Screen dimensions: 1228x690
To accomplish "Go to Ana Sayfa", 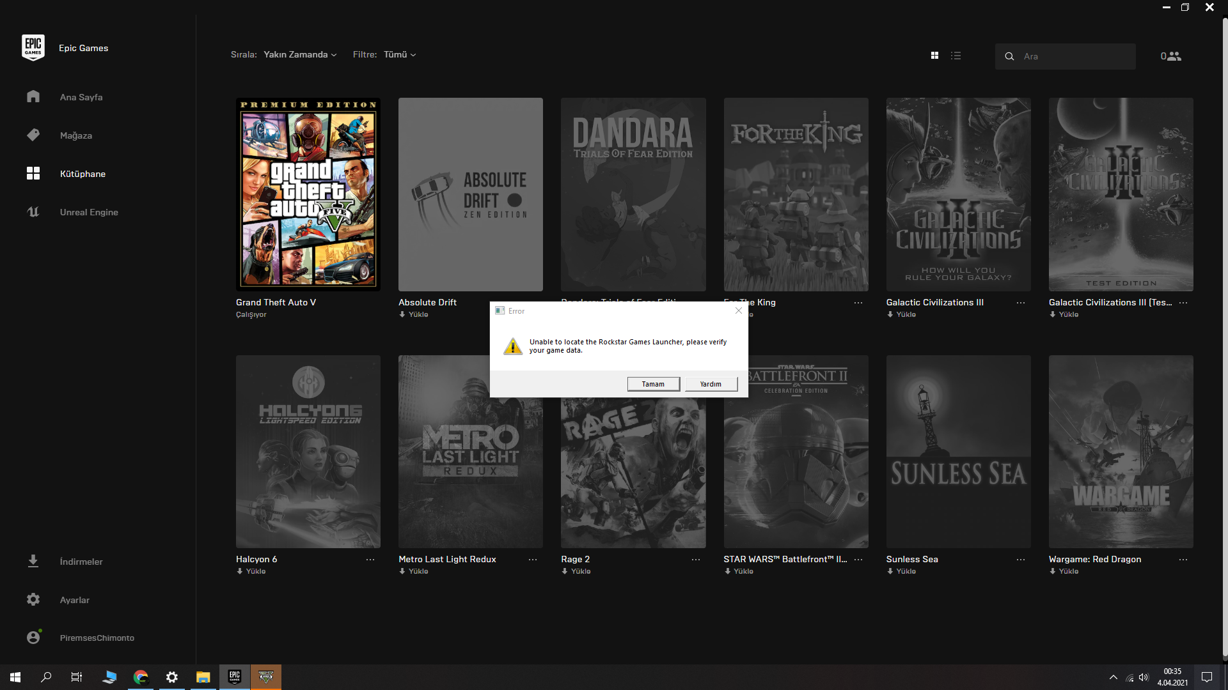I will point(81,97).
